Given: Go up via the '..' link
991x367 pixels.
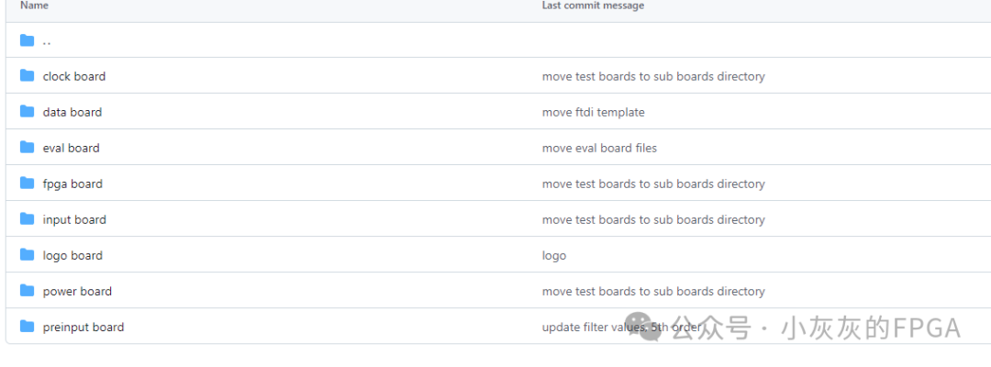Looking at the screenshot, I should pyautogui.click(x=47, y=41).
